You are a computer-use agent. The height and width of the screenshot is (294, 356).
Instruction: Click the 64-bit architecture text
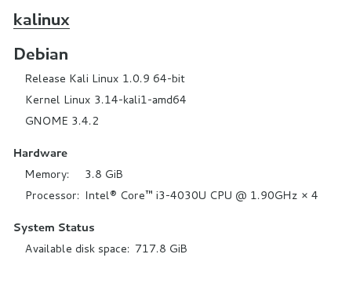[x=169, y=78]
